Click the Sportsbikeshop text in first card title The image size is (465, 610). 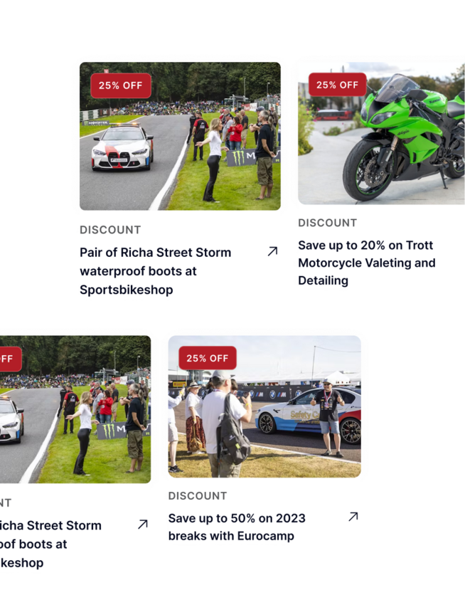click(x=127, y=290)
